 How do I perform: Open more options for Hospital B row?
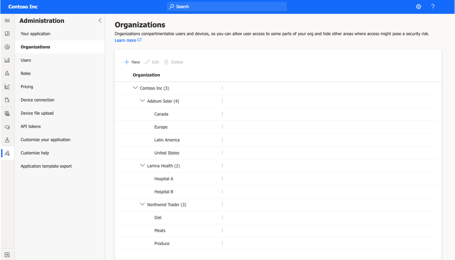[x=222, y=192]
